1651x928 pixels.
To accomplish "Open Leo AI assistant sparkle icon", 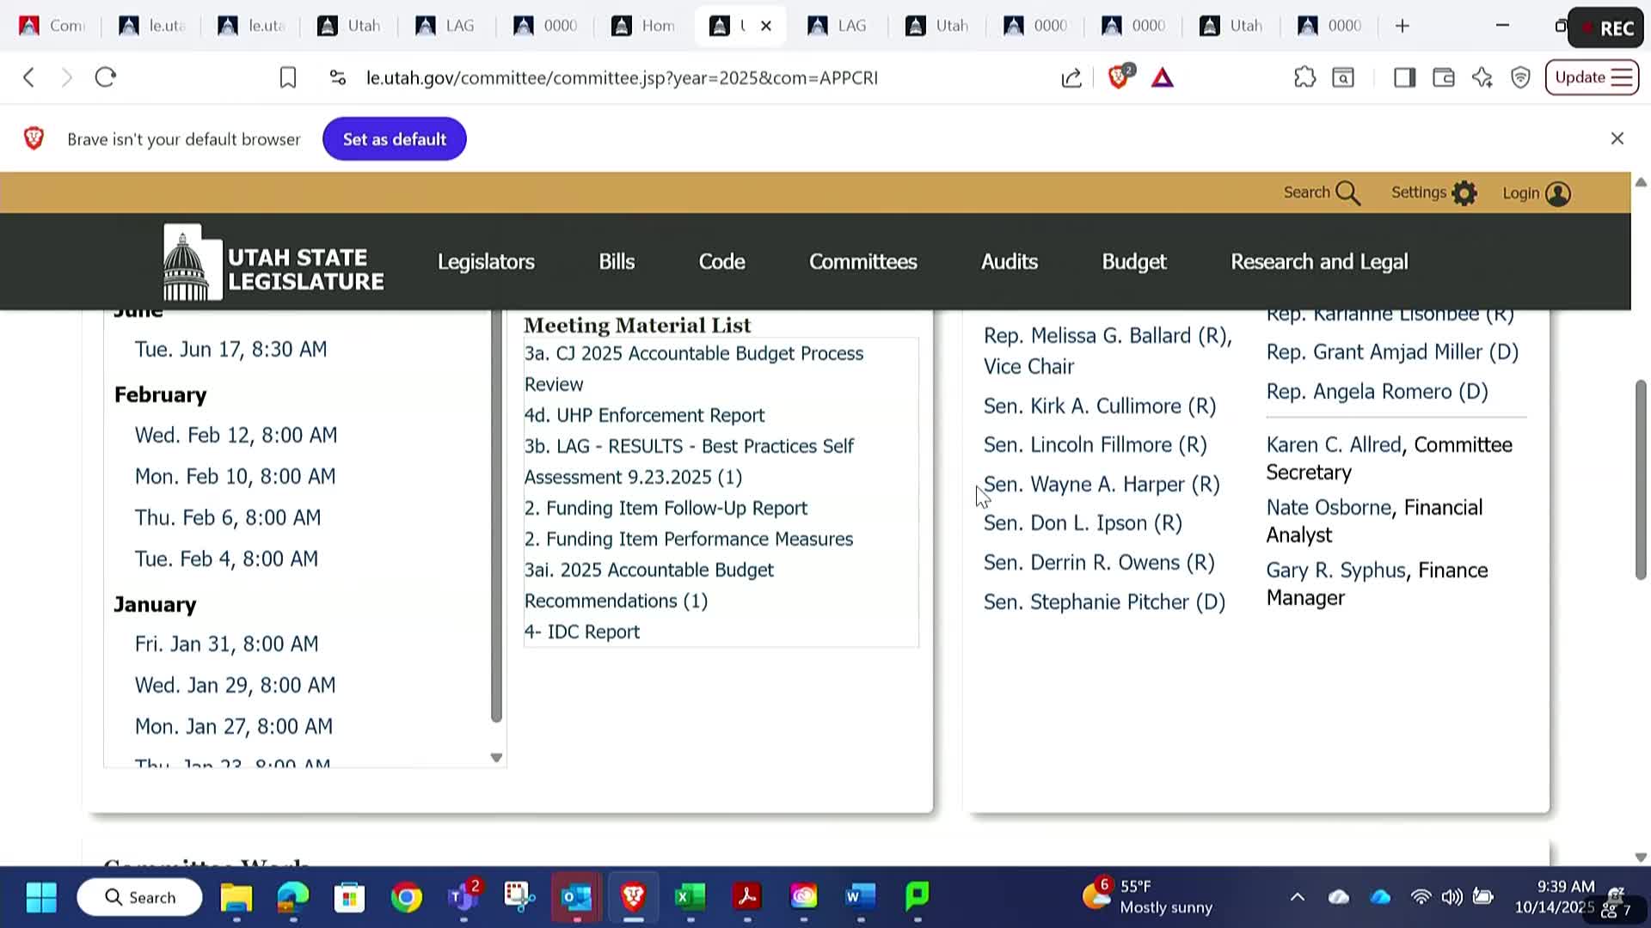I will click(x=1482, y=78).
